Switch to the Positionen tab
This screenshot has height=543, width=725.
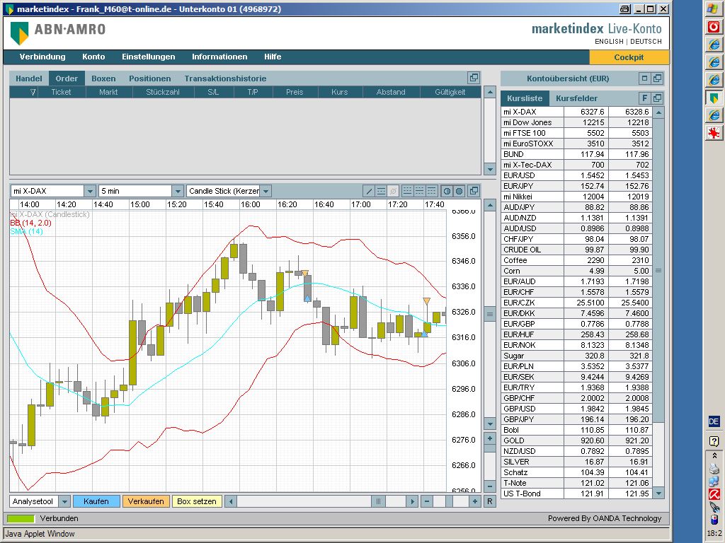(149, 78)
